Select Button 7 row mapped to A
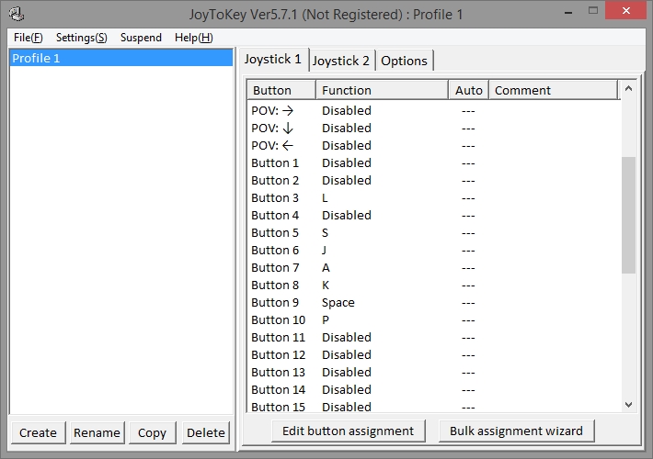 click(x=433, y=268)
